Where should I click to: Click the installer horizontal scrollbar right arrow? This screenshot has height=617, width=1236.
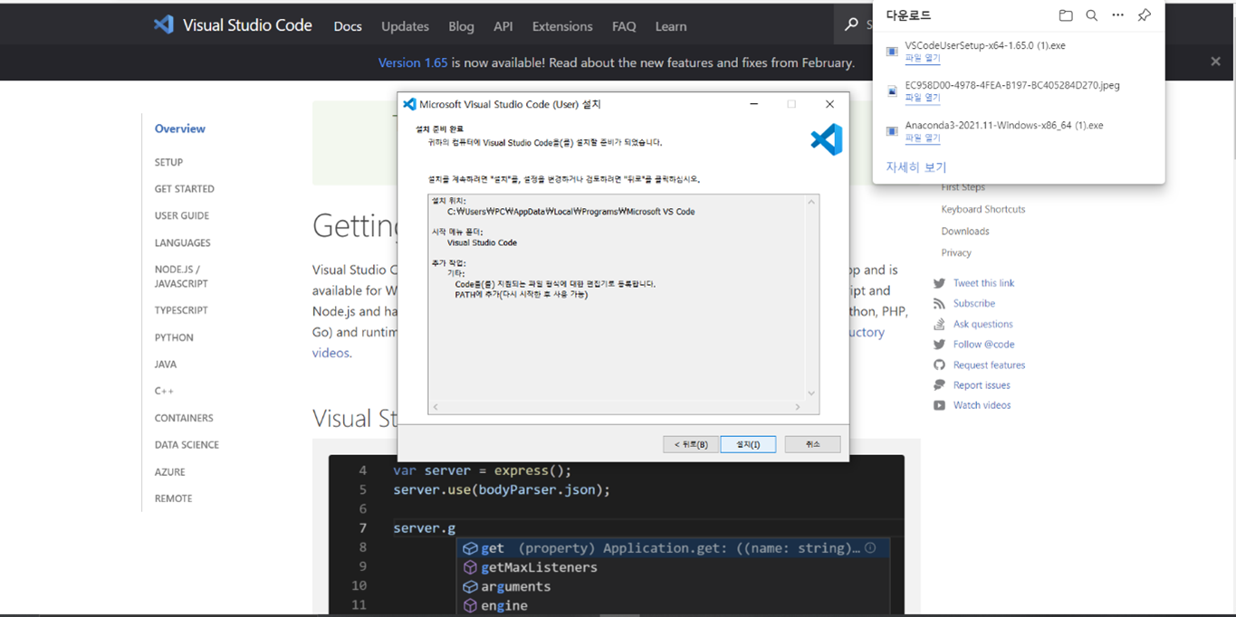798,407
